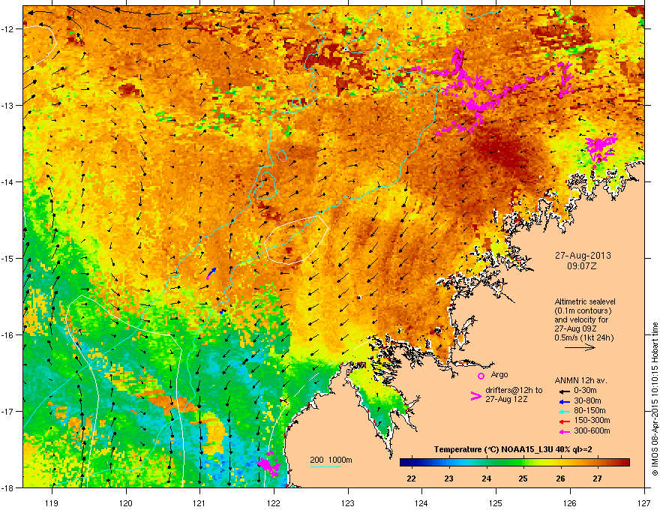Click latitude axis label '-18'
The image size is (660, 510).
[8, 487]
